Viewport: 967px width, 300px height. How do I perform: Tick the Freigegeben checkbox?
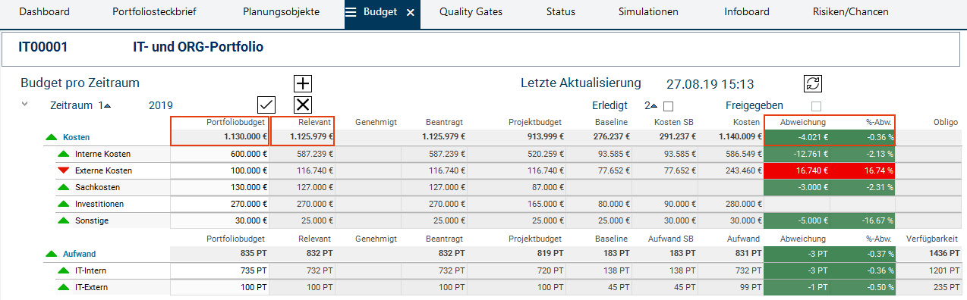(x=816, y=106)
